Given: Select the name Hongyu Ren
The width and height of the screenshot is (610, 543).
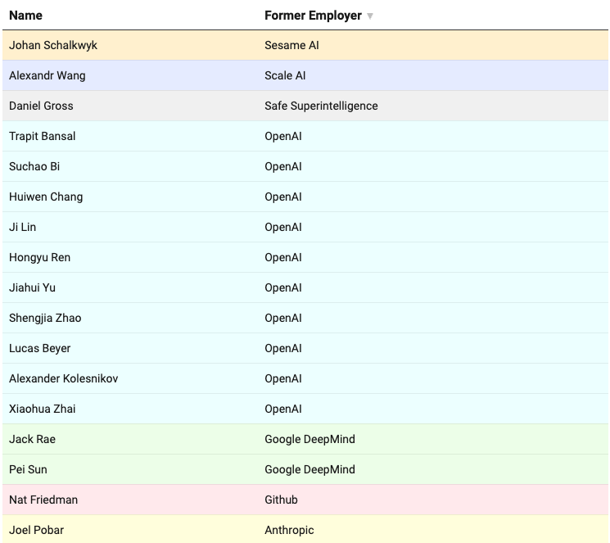Looking at the screenshot, I should pyautogui.click(x=39, y=257).
